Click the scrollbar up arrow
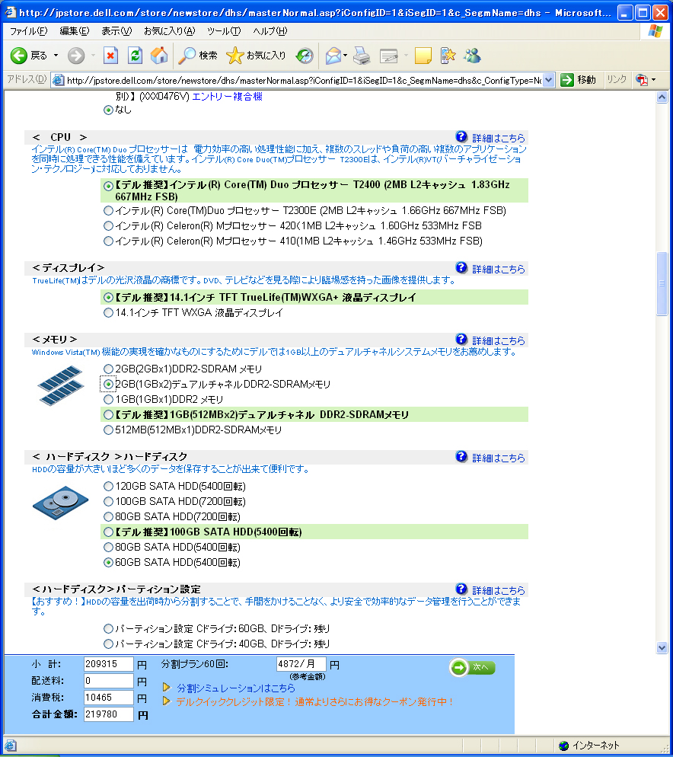673x757 pixels. click(662, 97)
